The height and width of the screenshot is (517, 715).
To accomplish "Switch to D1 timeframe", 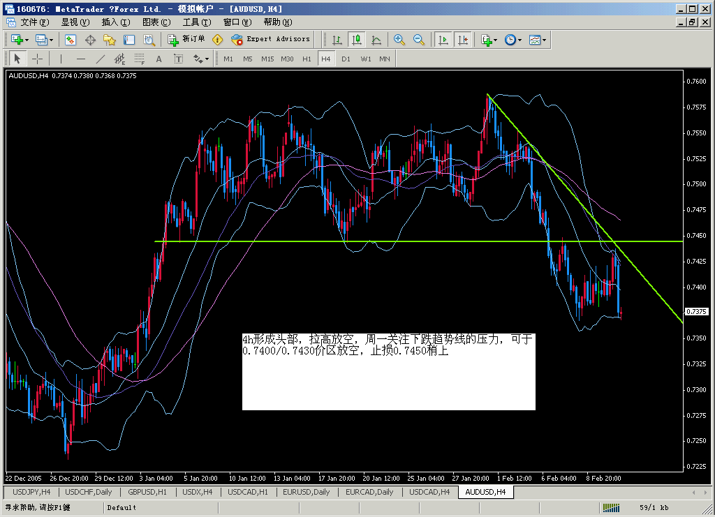I will pyautogui.click(x=346, y=59).
